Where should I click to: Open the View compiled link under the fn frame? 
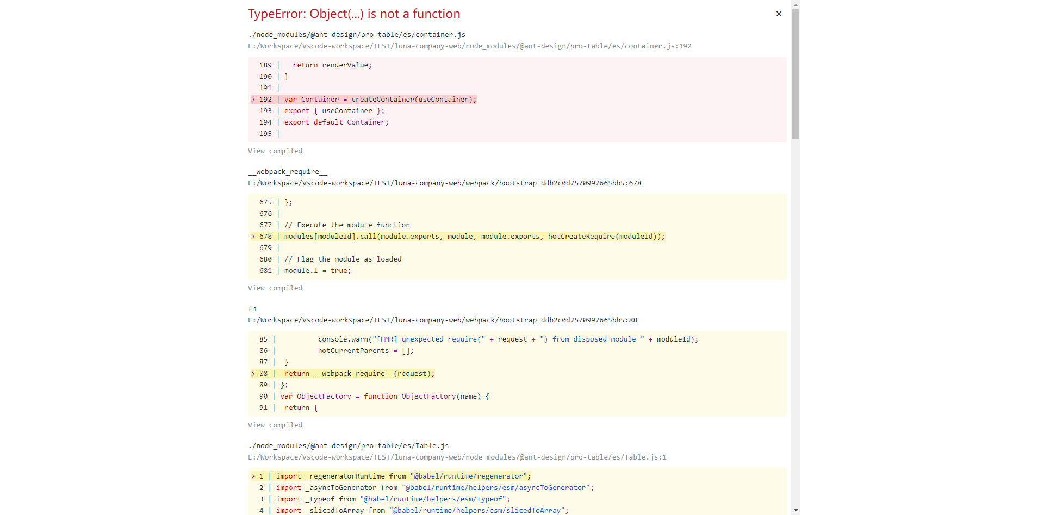coord(275,425)
